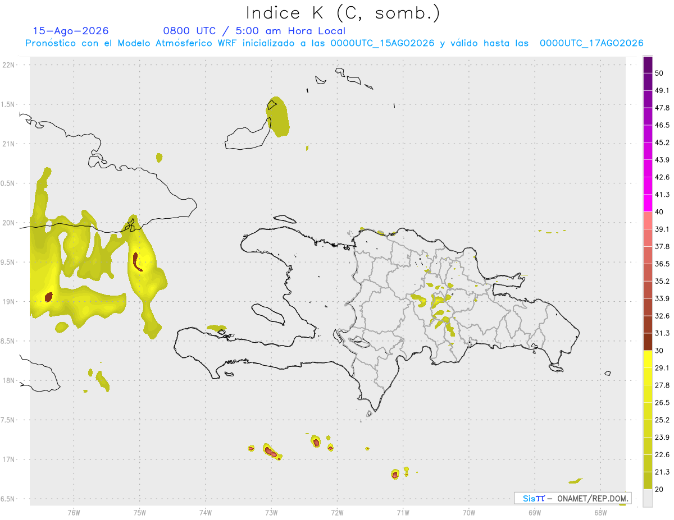Click the legend value 32.6
The width and height of the screenshot is (674, 520).
(662, 316)
